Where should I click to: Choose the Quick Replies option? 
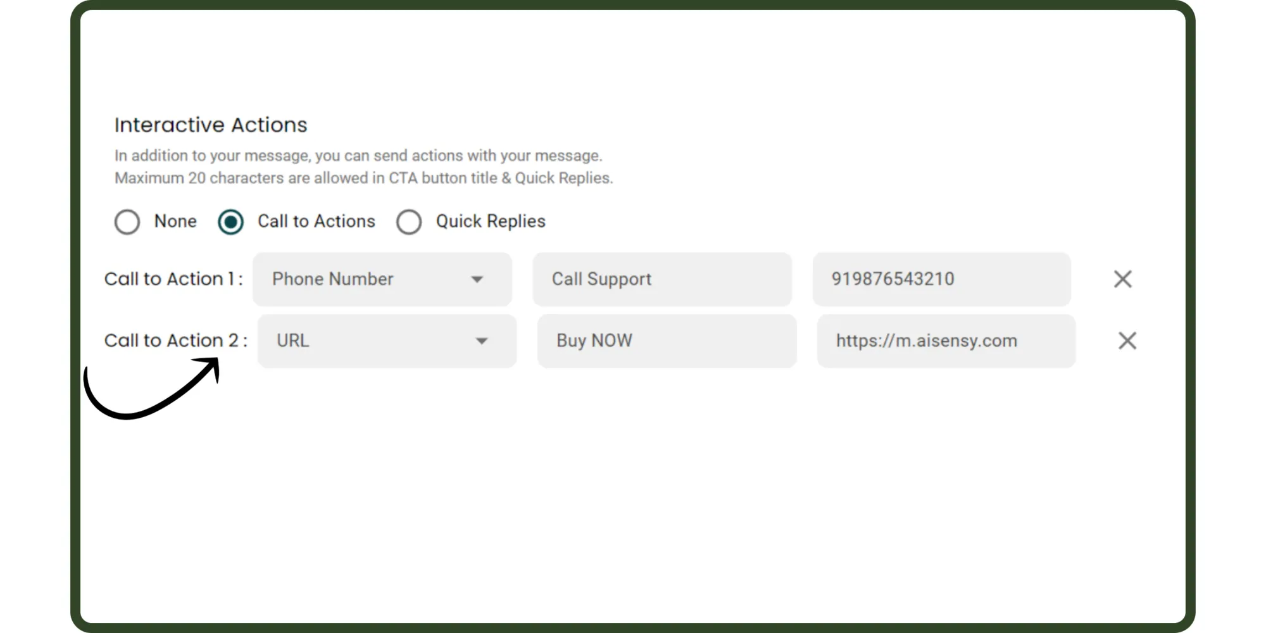pyautogui.click(x=409, y=222)
